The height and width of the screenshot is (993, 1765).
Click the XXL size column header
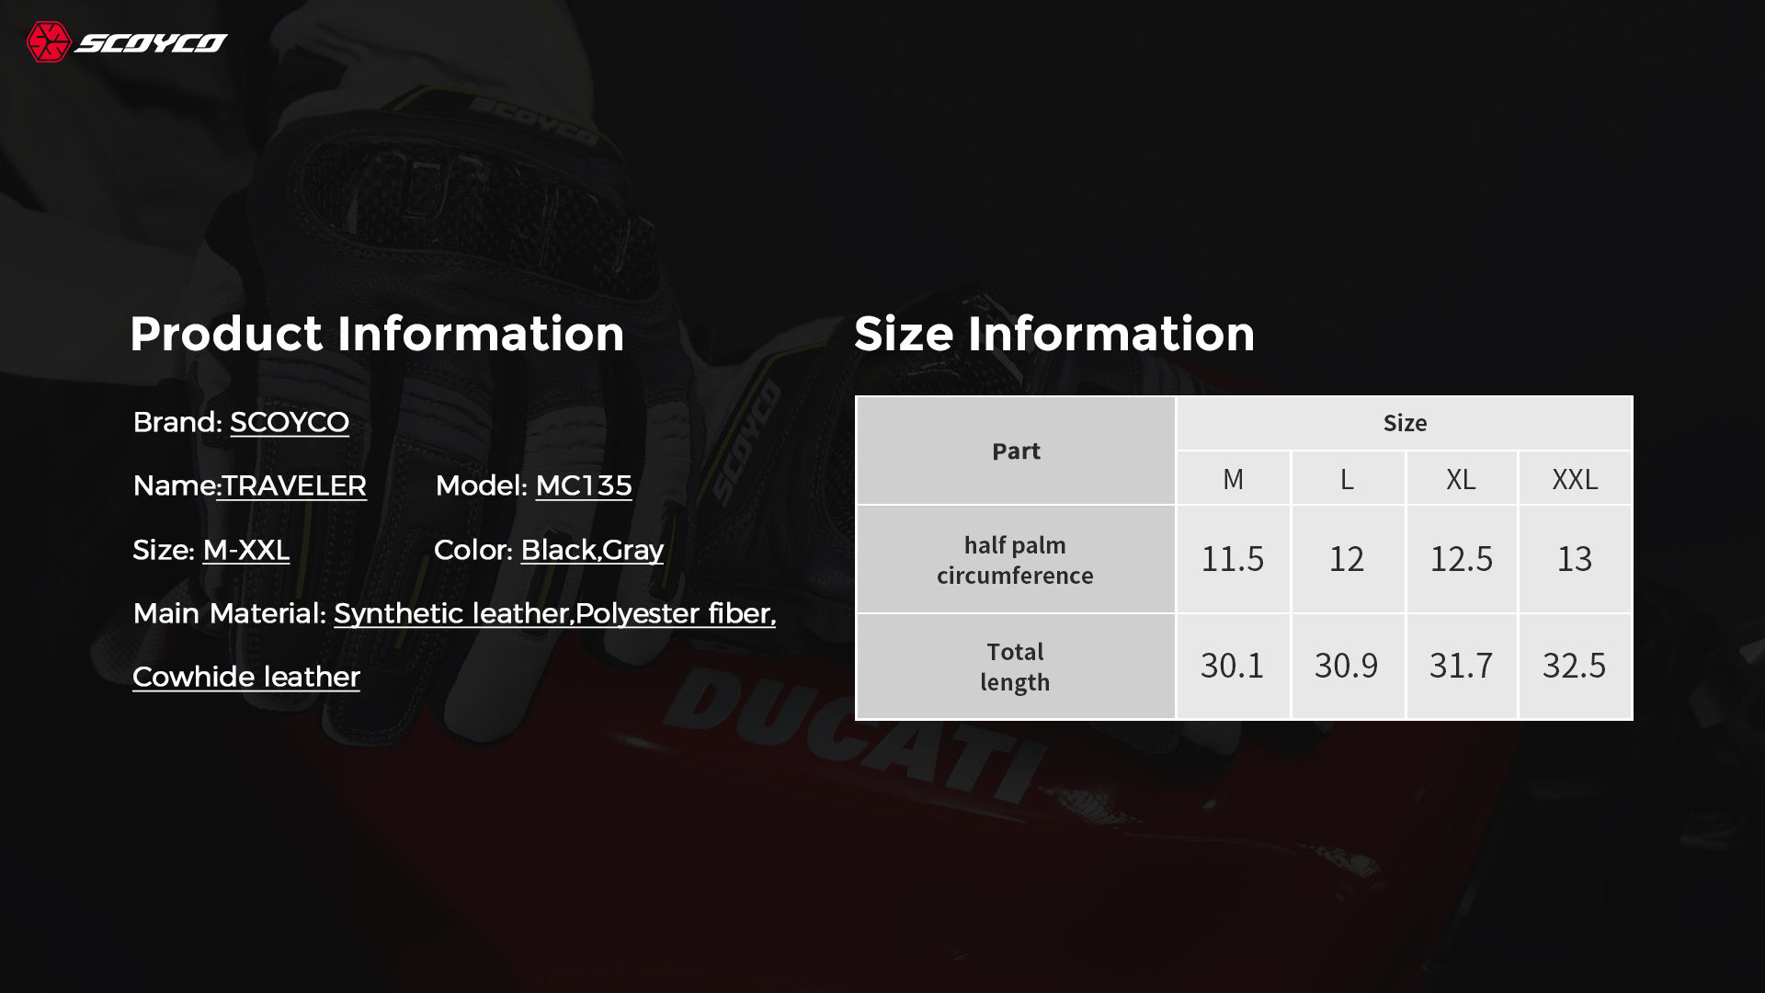pos(1575,479)
